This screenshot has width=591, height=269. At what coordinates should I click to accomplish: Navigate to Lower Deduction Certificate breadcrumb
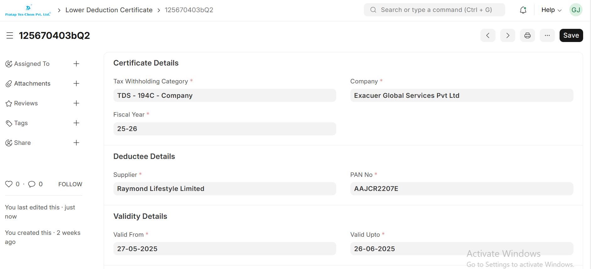109,10
